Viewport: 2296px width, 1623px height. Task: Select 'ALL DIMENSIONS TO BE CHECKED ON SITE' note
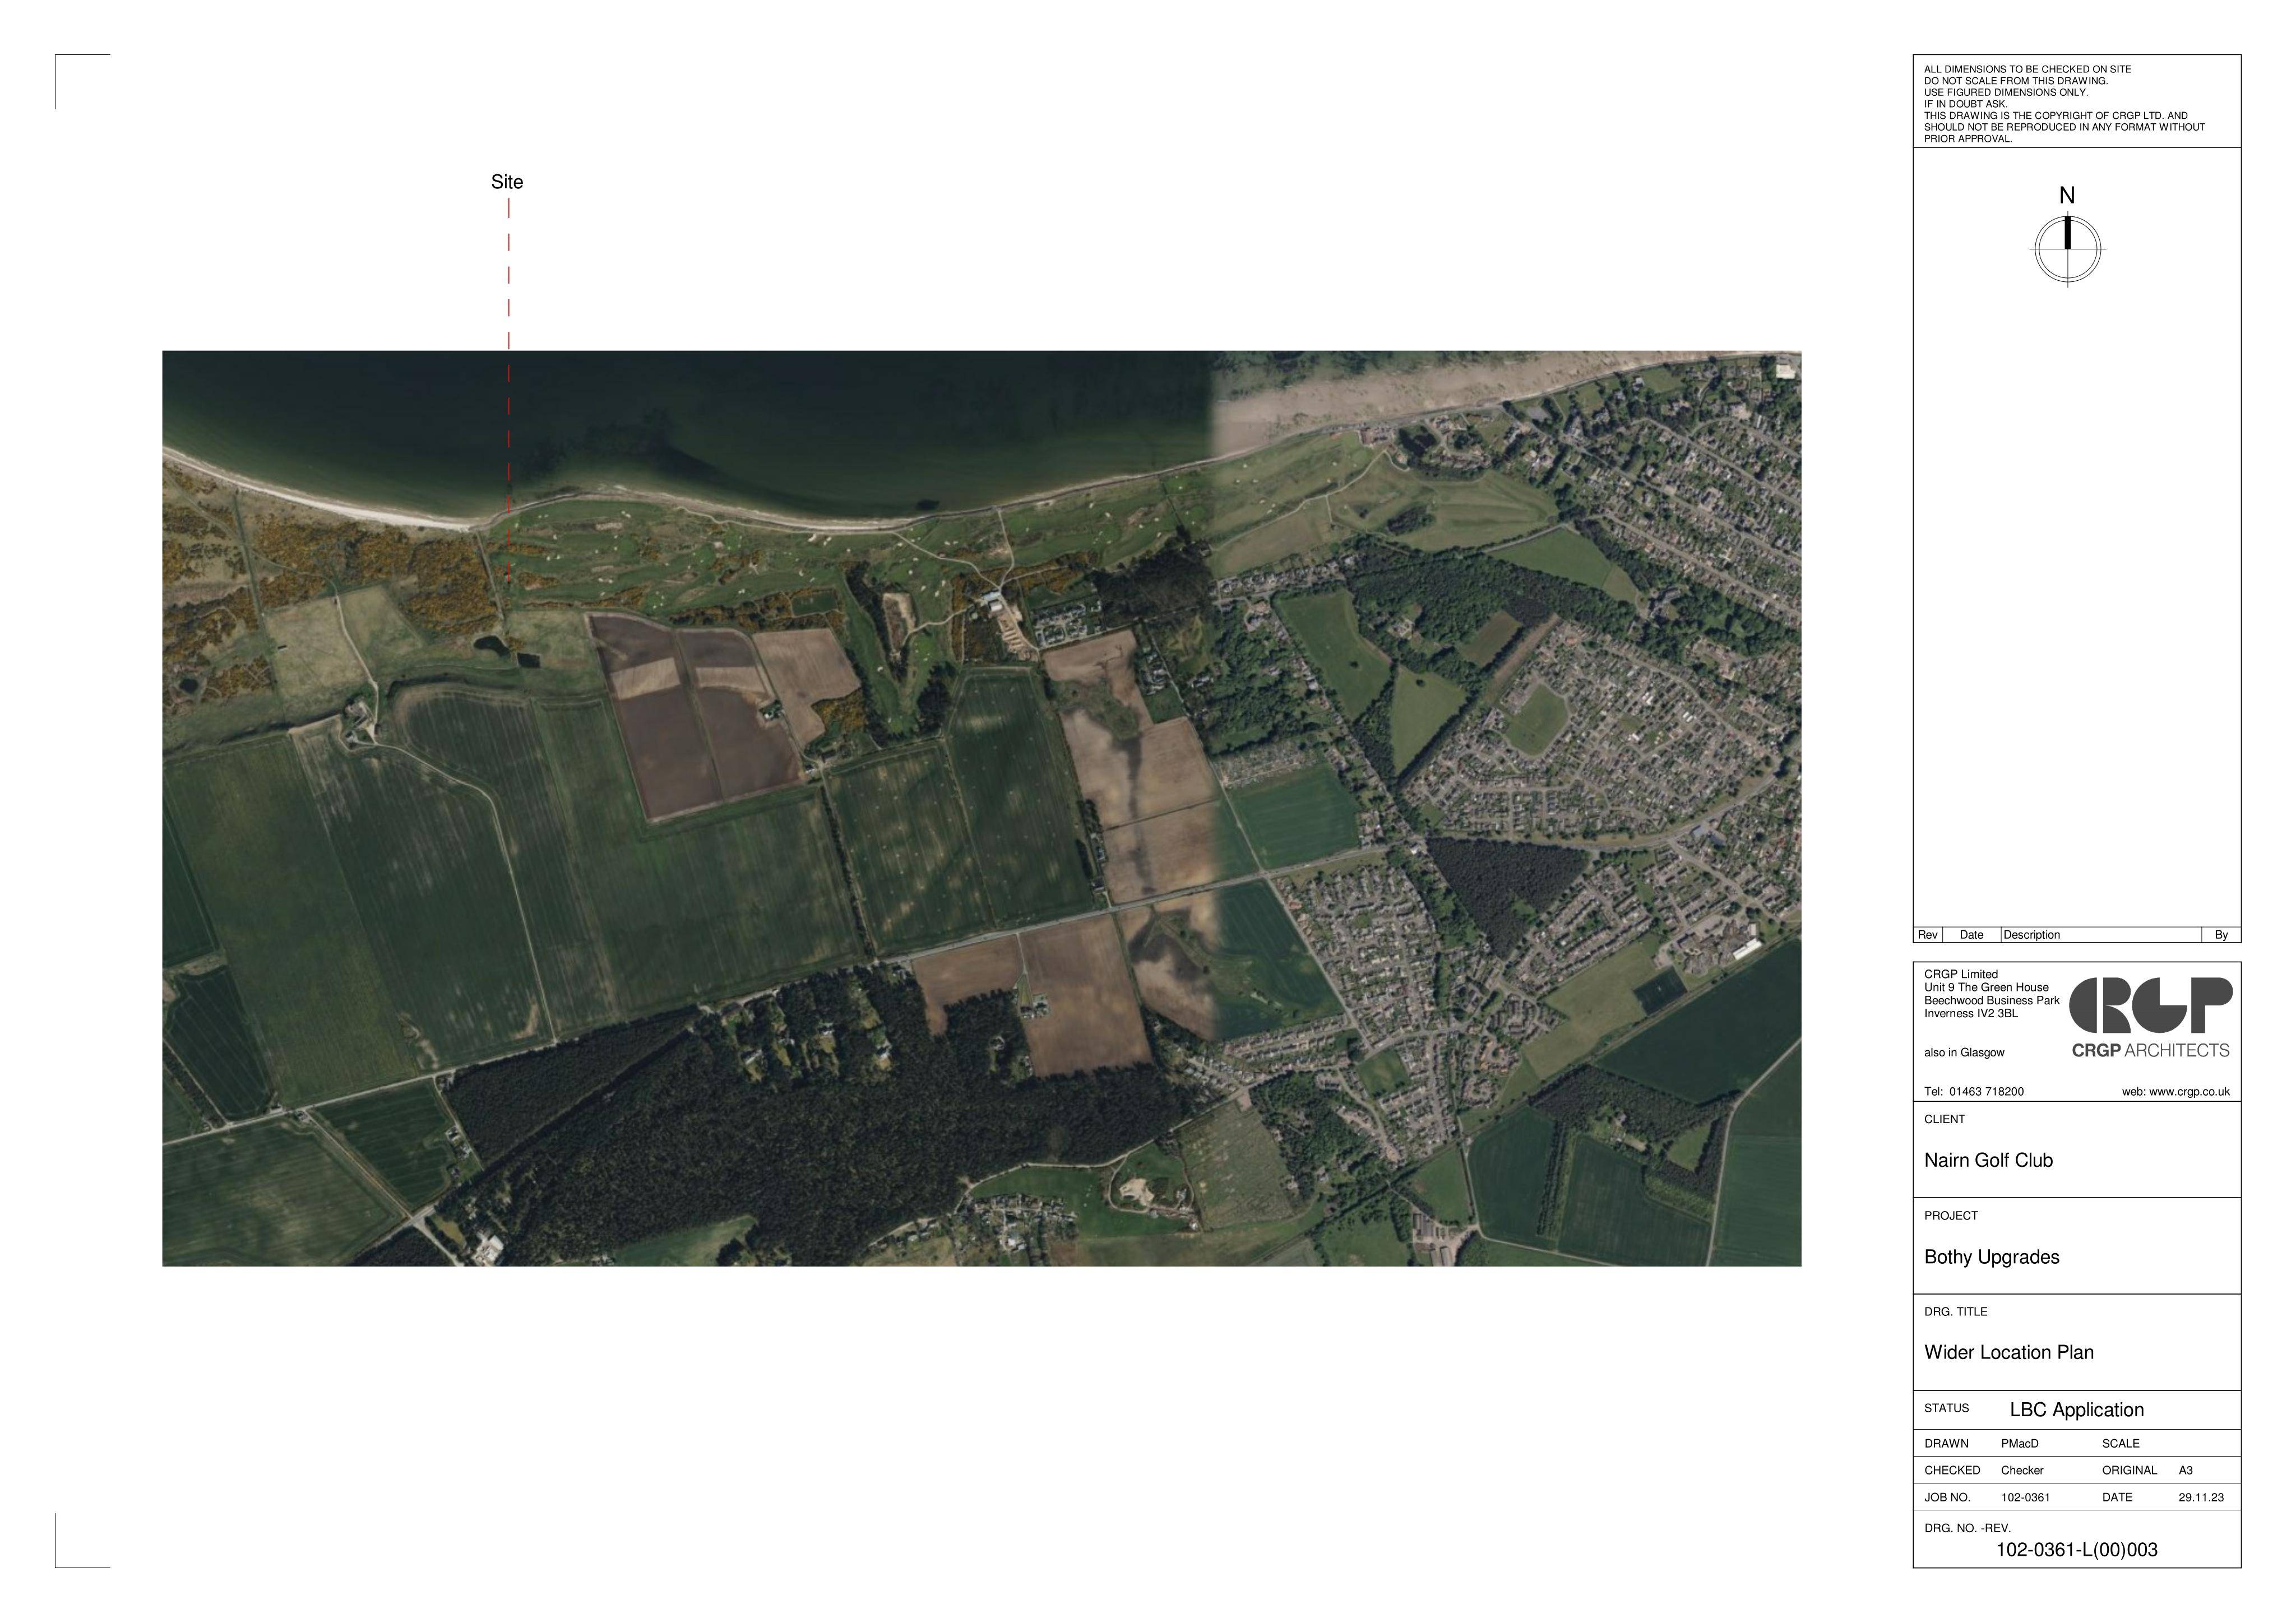(x=2027, y=69)
